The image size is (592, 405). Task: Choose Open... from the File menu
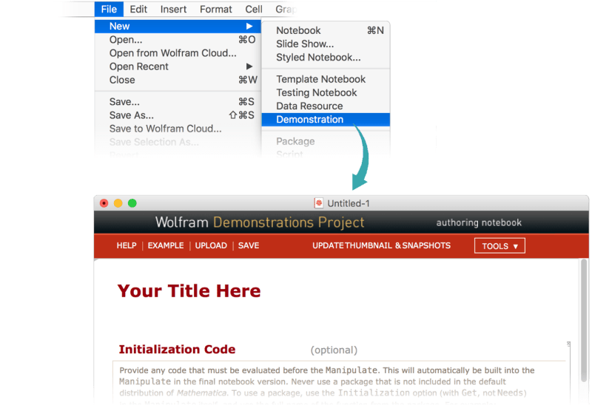pyautogui.click(x=178, y=40)
